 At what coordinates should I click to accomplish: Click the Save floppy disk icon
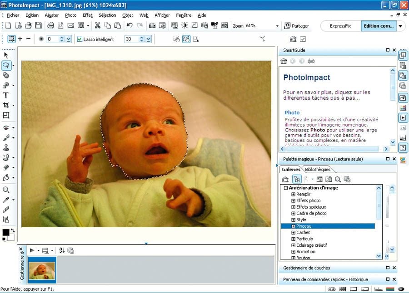click(38, 25)
